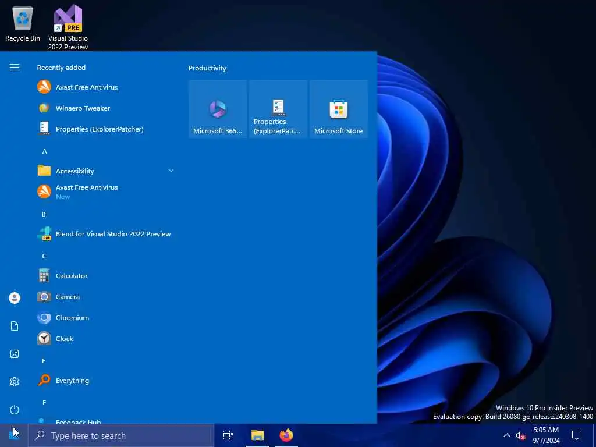Screen dimensions: 596x447
Task: Open the Microsoft 365 tile
Action: point(218,109)
